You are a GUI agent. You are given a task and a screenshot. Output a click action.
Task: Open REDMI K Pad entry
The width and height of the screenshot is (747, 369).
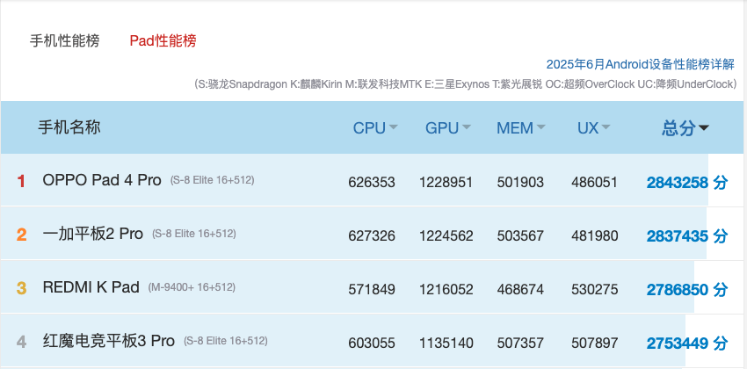pos(91,287)
